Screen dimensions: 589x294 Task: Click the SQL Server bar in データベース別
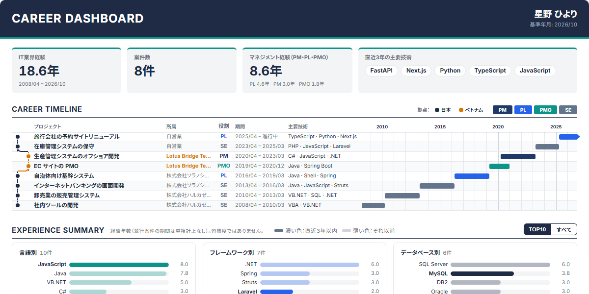click(500, 265)
